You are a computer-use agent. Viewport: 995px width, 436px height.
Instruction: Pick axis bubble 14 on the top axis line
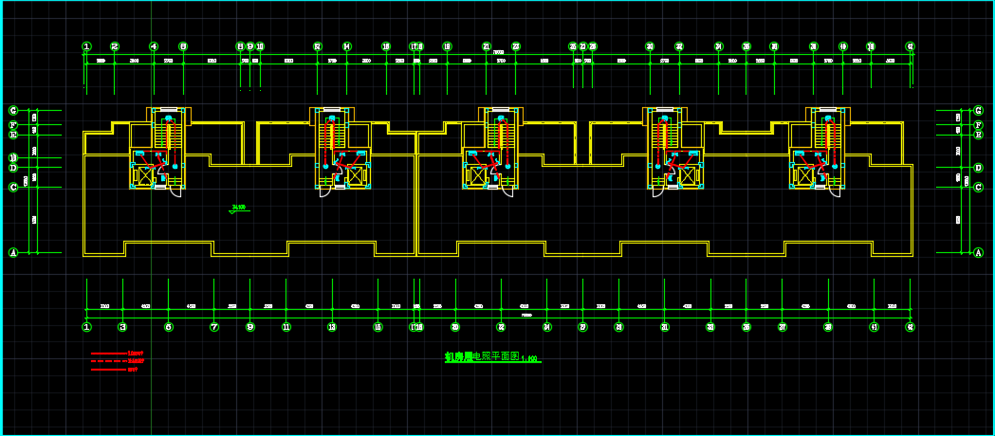tap(347, 46)
